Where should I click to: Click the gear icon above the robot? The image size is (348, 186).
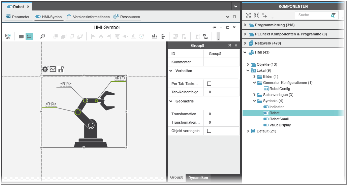[x=45, y=69]
